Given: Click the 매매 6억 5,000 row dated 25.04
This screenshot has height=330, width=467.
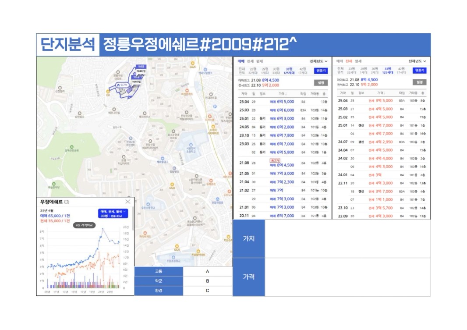Looking at the screenshot, I should 283,102.
